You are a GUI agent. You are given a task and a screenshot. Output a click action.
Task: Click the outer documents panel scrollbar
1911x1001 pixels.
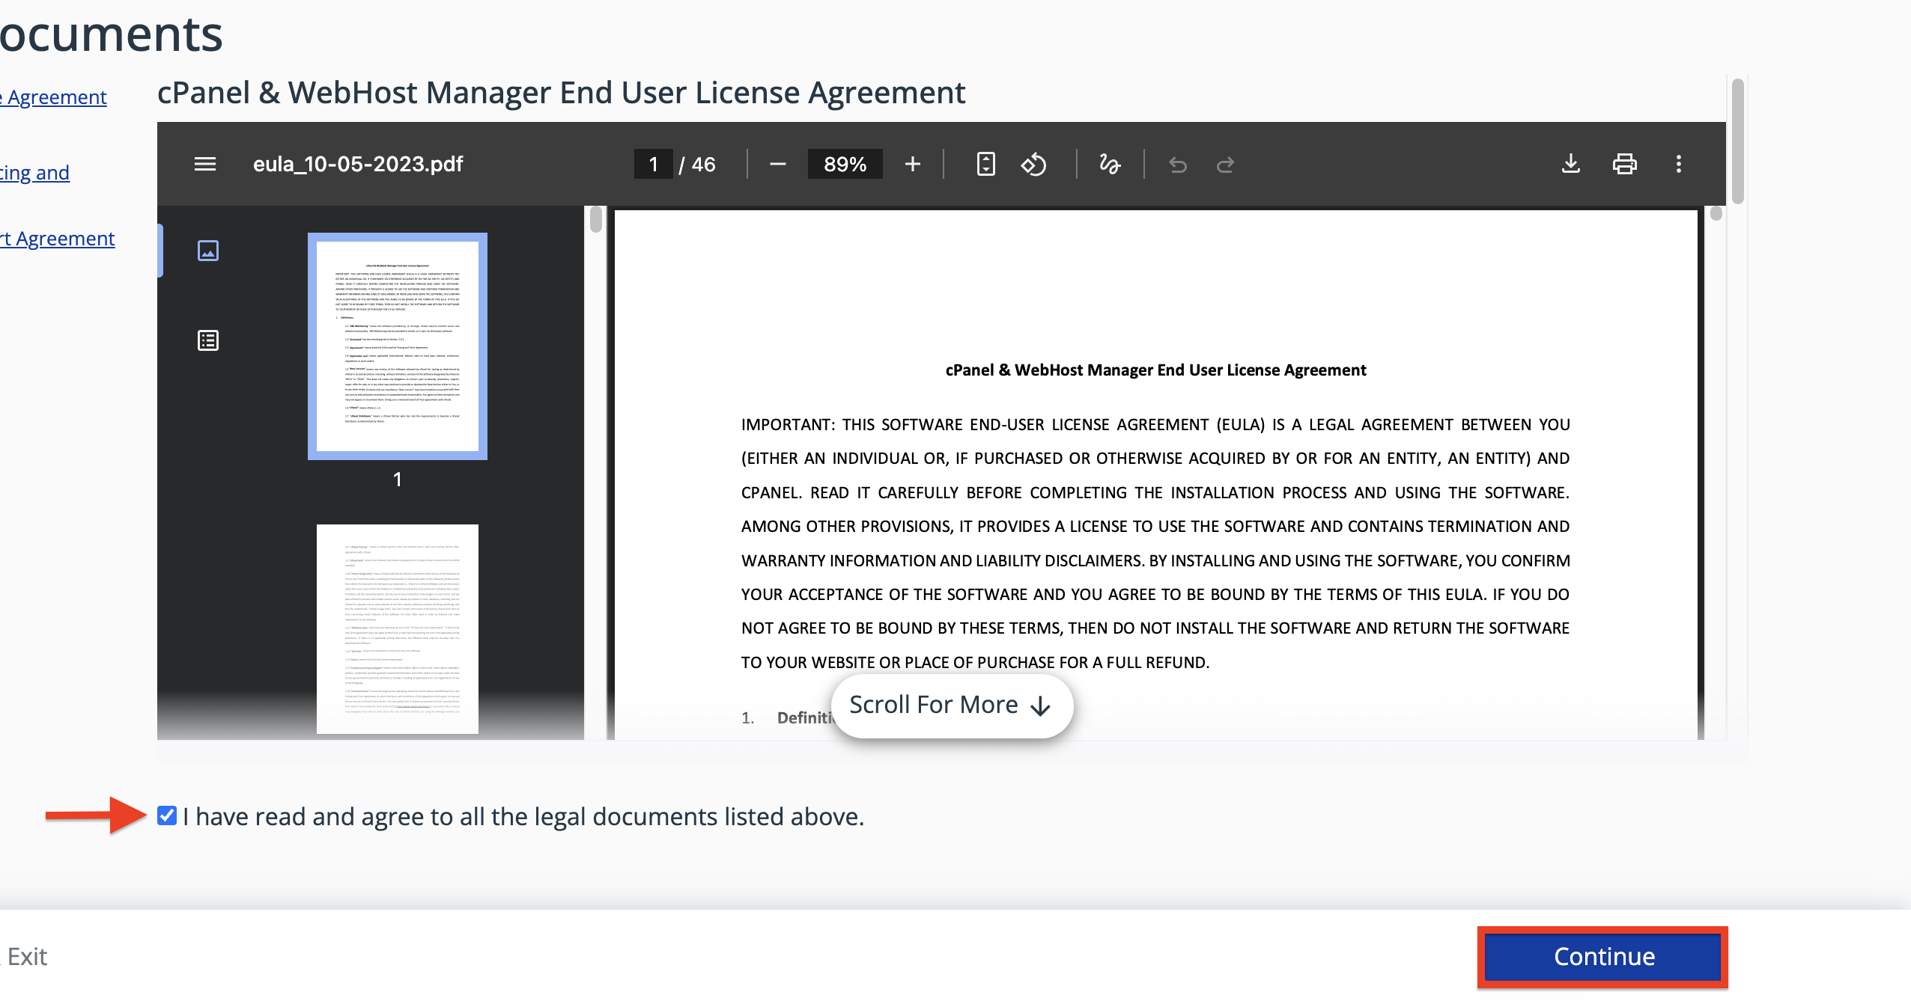1739,141
